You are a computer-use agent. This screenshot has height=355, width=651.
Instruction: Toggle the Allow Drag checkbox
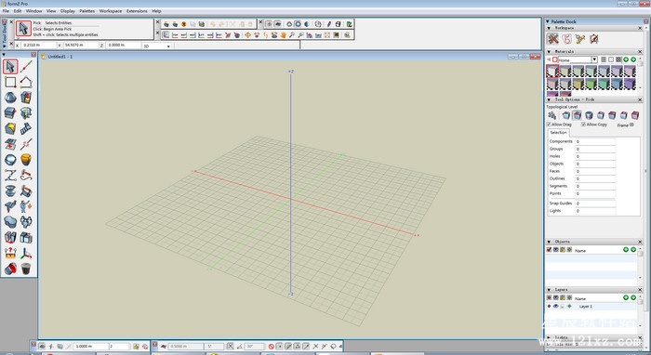(x=549, y=124)
